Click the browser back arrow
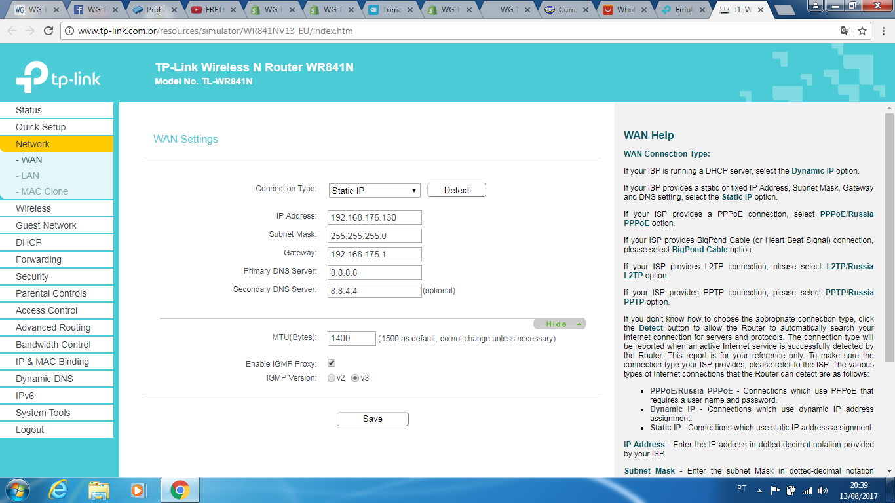This screenshot has width=895, height=503. click(12, 31)
